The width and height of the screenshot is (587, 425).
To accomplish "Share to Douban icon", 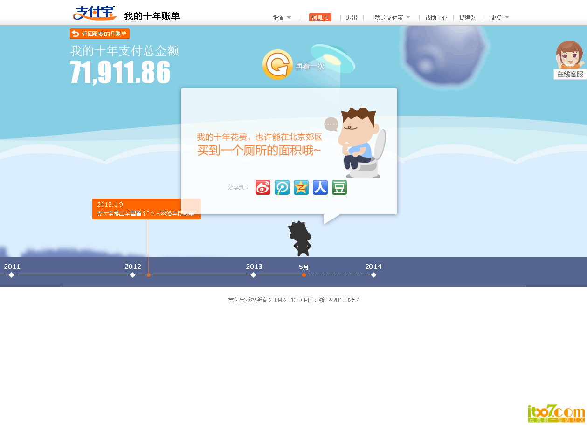I will 339,187.
